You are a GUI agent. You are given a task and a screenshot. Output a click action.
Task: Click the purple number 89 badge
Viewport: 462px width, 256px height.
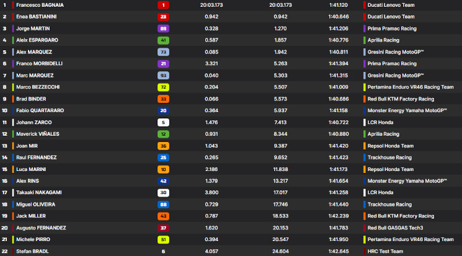point(164,29)
